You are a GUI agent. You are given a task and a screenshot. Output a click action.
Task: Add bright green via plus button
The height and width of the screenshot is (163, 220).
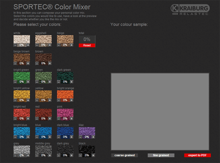[28, 82]
